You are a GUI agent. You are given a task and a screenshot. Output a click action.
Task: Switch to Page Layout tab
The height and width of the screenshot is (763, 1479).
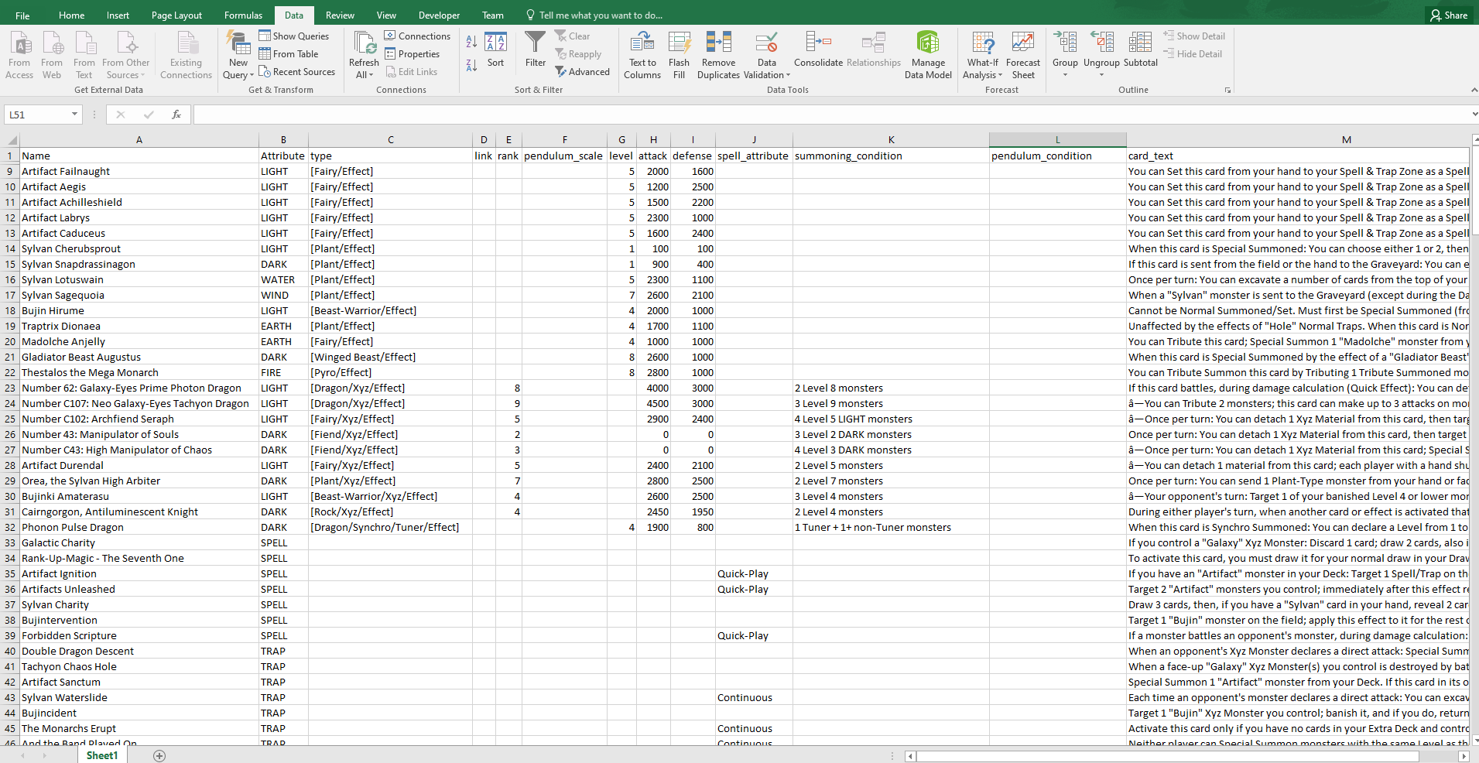click(x=176, y=15)
